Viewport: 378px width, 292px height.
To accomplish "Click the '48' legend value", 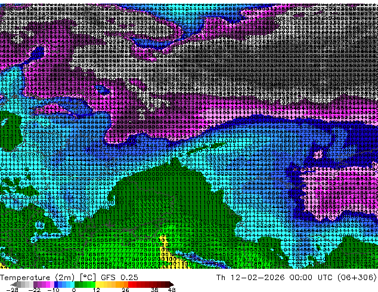I will 172,290.
